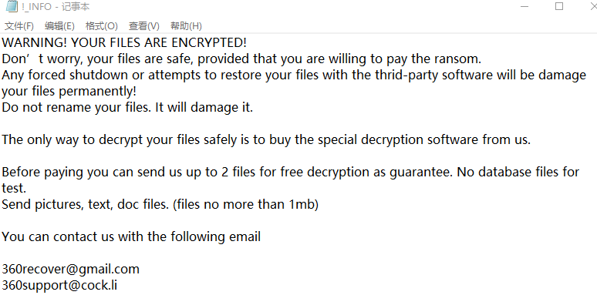
Task: Click on the 360recover@gmail.com email text
Action: pos(70,269)
